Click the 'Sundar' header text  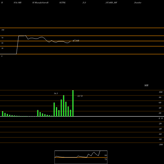[x=138, y=3]
